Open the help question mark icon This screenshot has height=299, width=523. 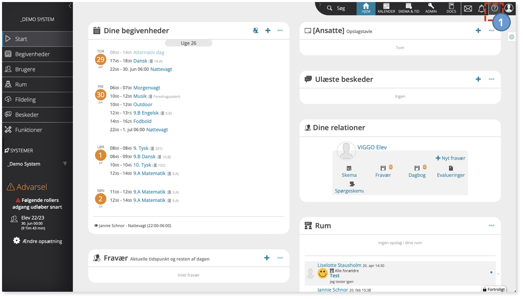pyautogui.click(x=495, y=8)
